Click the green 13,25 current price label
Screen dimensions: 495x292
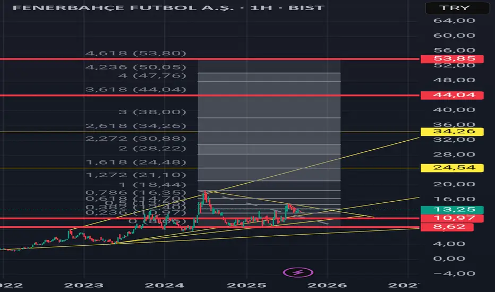(x=452, y=210)
